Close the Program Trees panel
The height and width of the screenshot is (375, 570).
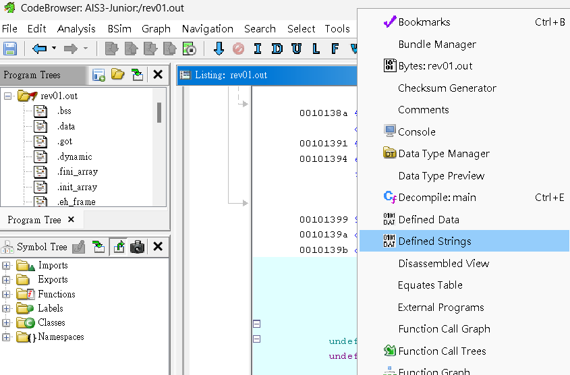(158, 74)
